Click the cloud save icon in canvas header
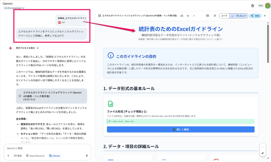 pos(182,16)
